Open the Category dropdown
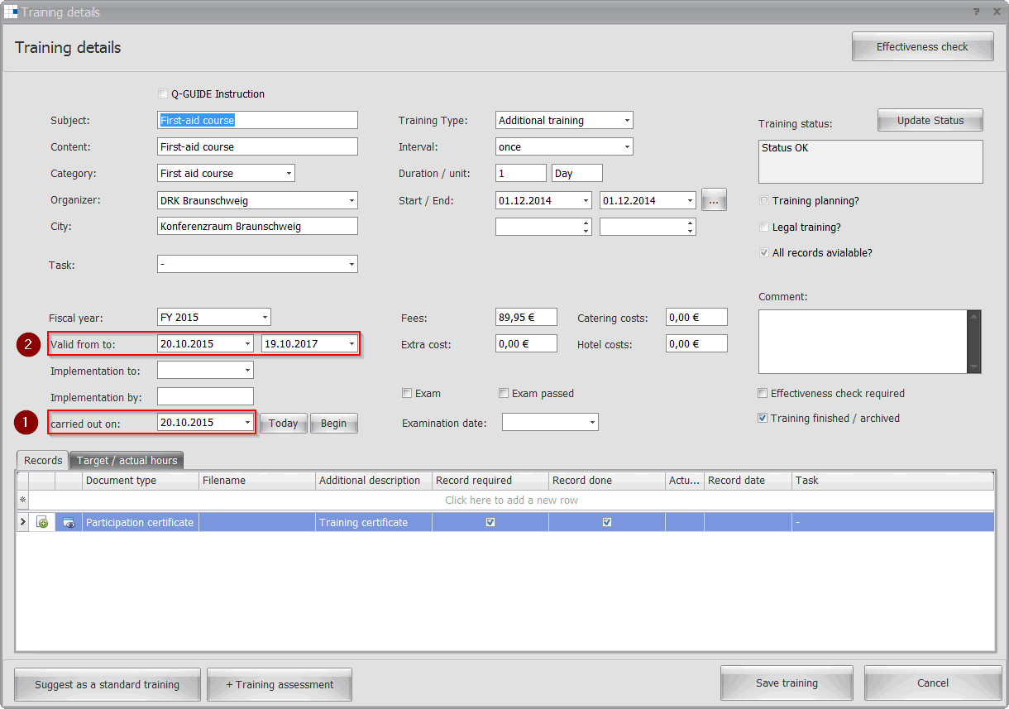 [289, 174]
